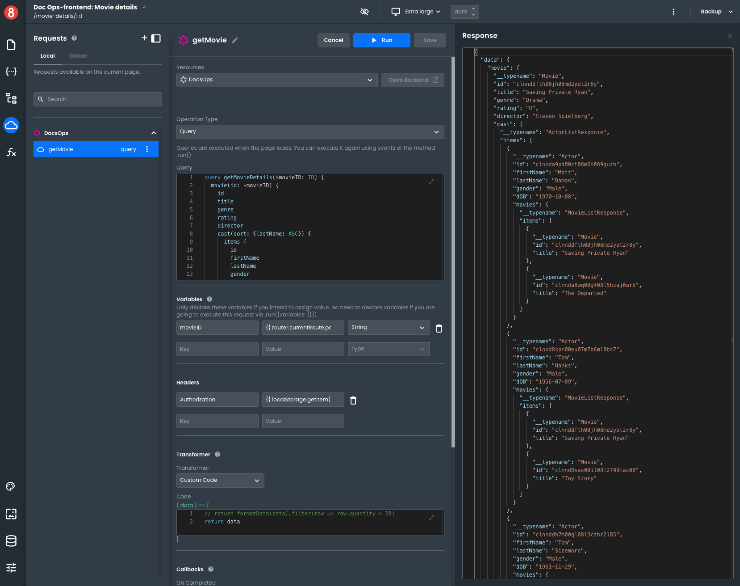Toggle the Requests side panel layout icon
Image resolution: width=740 pixels, height=586 pixels.
point(156,38)
